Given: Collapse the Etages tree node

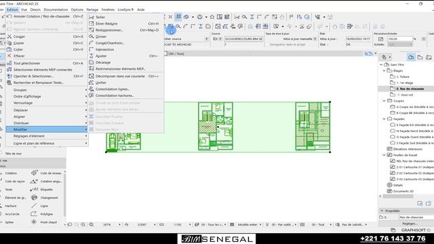Looking at the screenshot, I should click(384, 70).
